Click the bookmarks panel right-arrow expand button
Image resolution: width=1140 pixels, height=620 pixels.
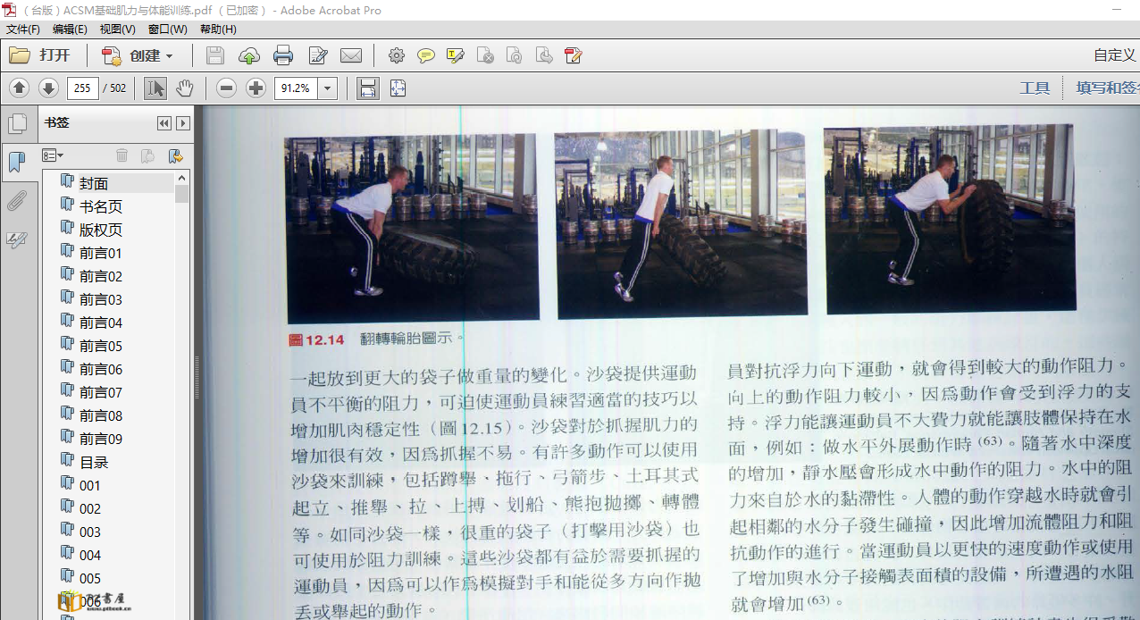click(183, 123)
